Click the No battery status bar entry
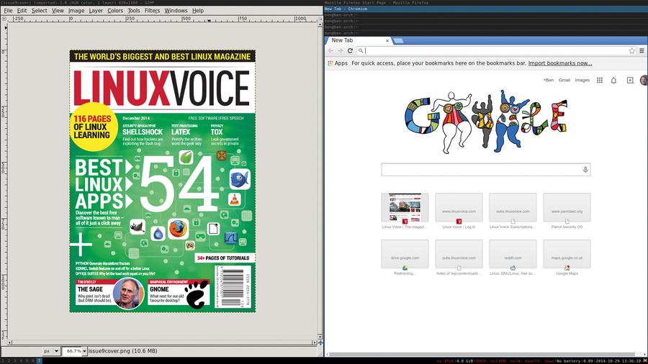This screenshot has width=648, height=364. tap(569, 361)
